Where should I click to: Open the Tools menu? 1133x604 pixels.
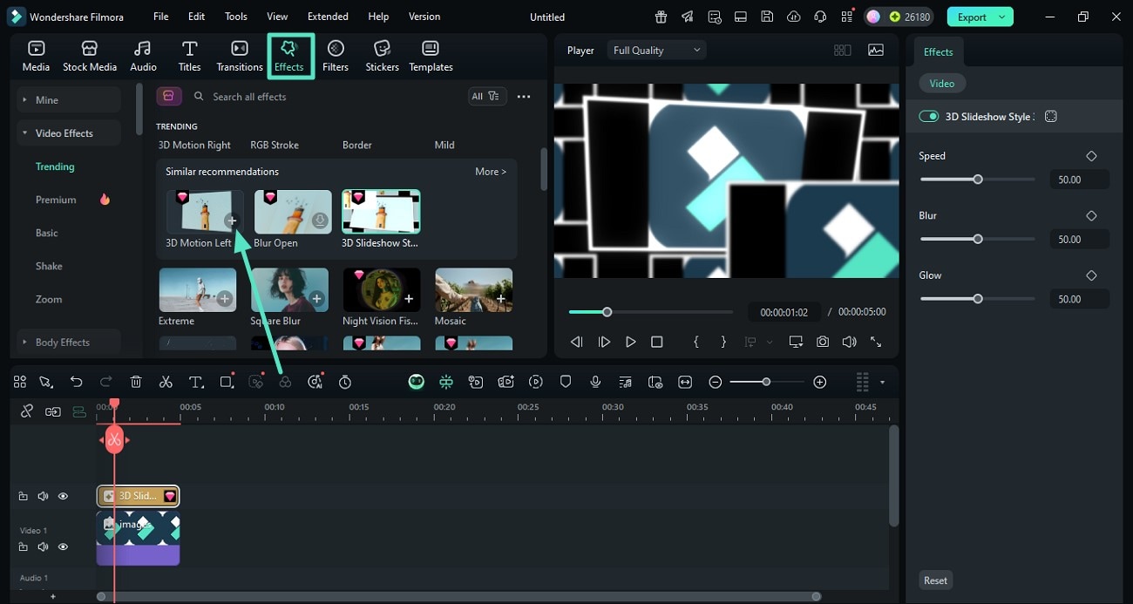click(x=236, y=17)
